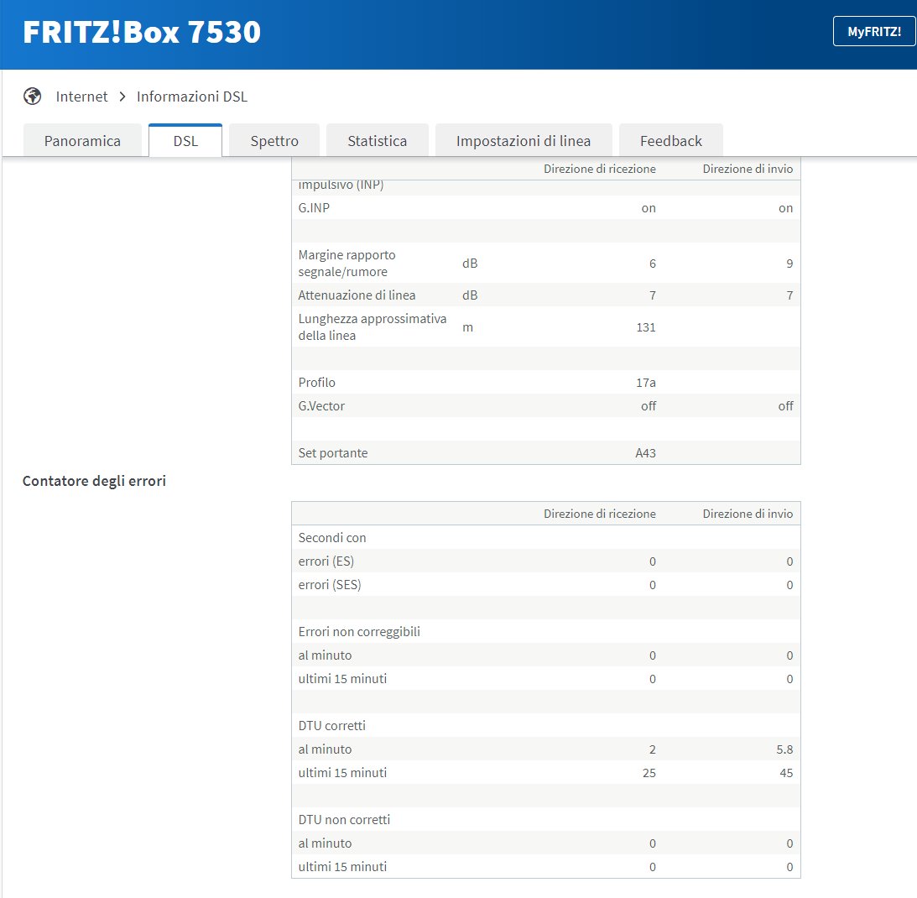Viewport: 917px width, 898px height.
Task: Click the Informazioni DSL breadcrumb
Action: pos(192,97)
